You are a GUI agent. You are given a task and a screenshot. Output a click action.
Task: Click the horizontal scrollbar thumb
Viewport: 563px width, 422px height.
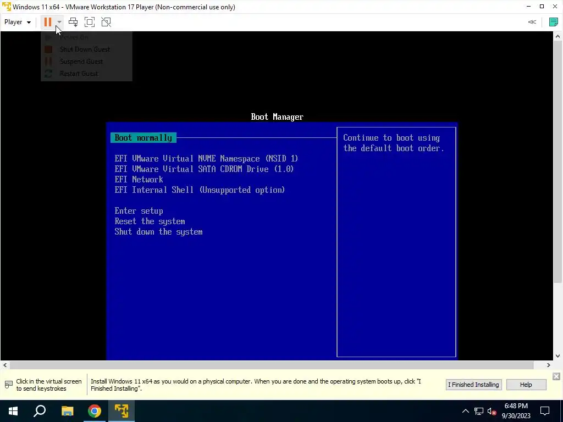point(272,365)
